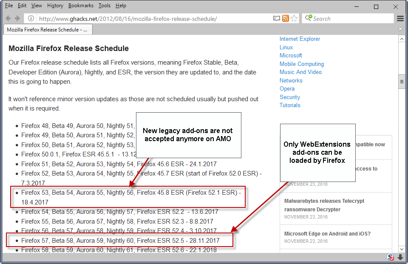Open the File menu
Image resolution: width=408 pixels, height=264 pixels.
click(x=9, y=6)
